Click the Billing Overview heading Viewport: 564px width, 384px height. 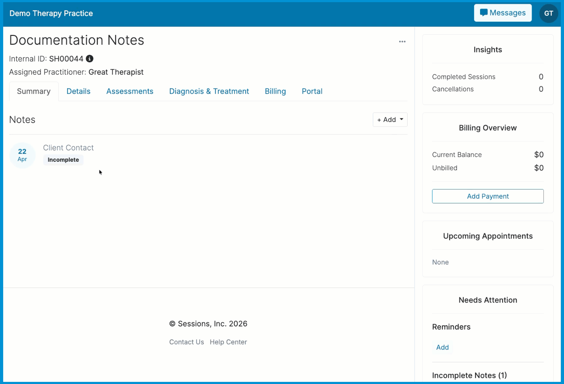(x=488, y=128)
